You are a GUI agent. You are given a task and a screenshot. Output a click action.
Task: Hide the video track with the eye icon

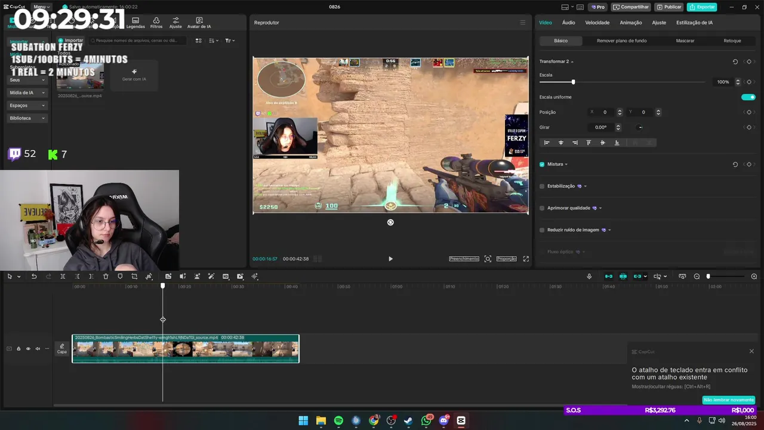pos(28,349)
